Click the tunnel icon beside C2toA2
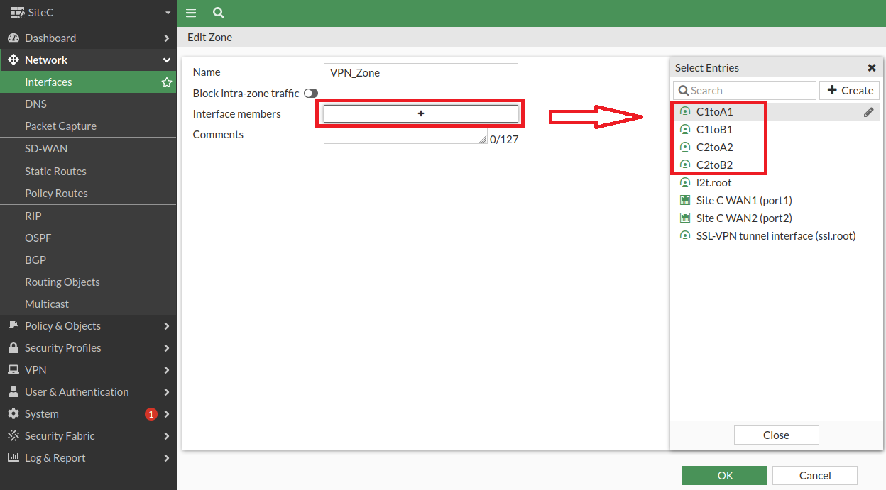Image resolution: width=886 pixels, height=490 pixels. (685, 147)
